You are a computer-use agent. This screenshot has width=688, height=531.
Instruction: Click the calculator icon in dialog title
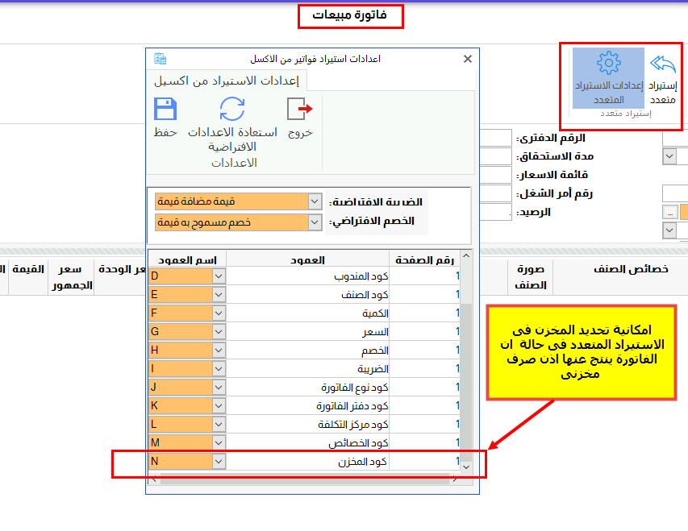point(161,58)
